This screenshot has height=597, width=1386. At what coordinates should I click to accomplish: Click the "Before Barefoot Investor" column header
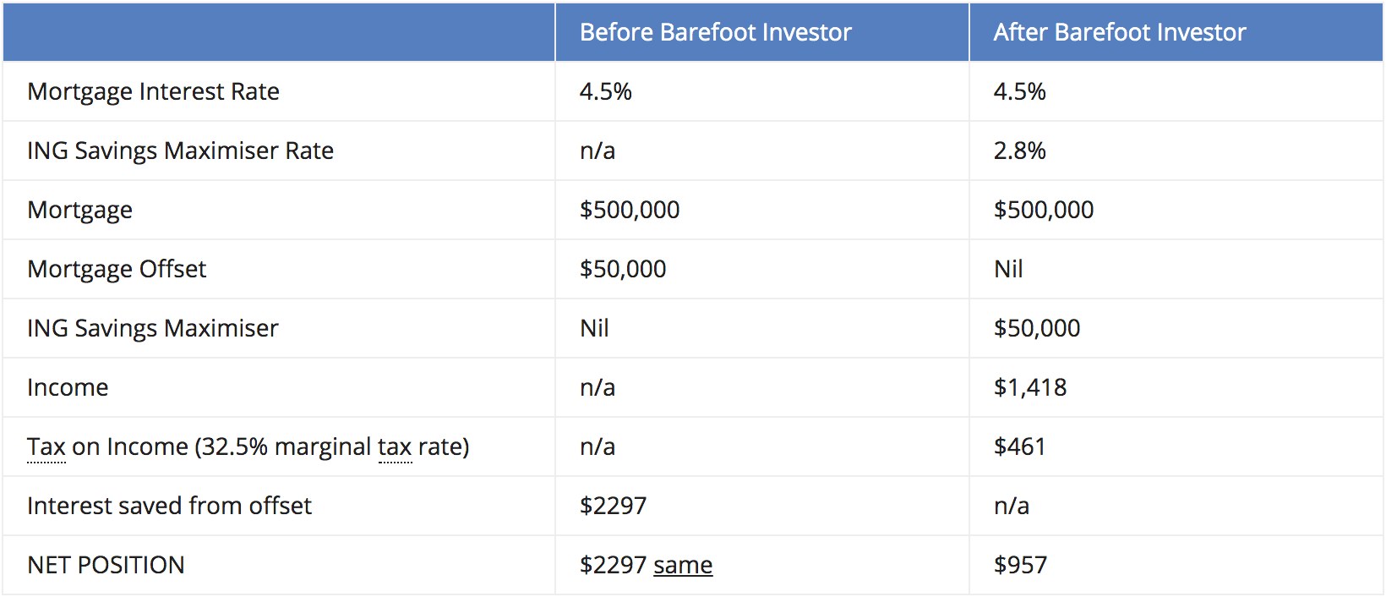tap(715, 32)
